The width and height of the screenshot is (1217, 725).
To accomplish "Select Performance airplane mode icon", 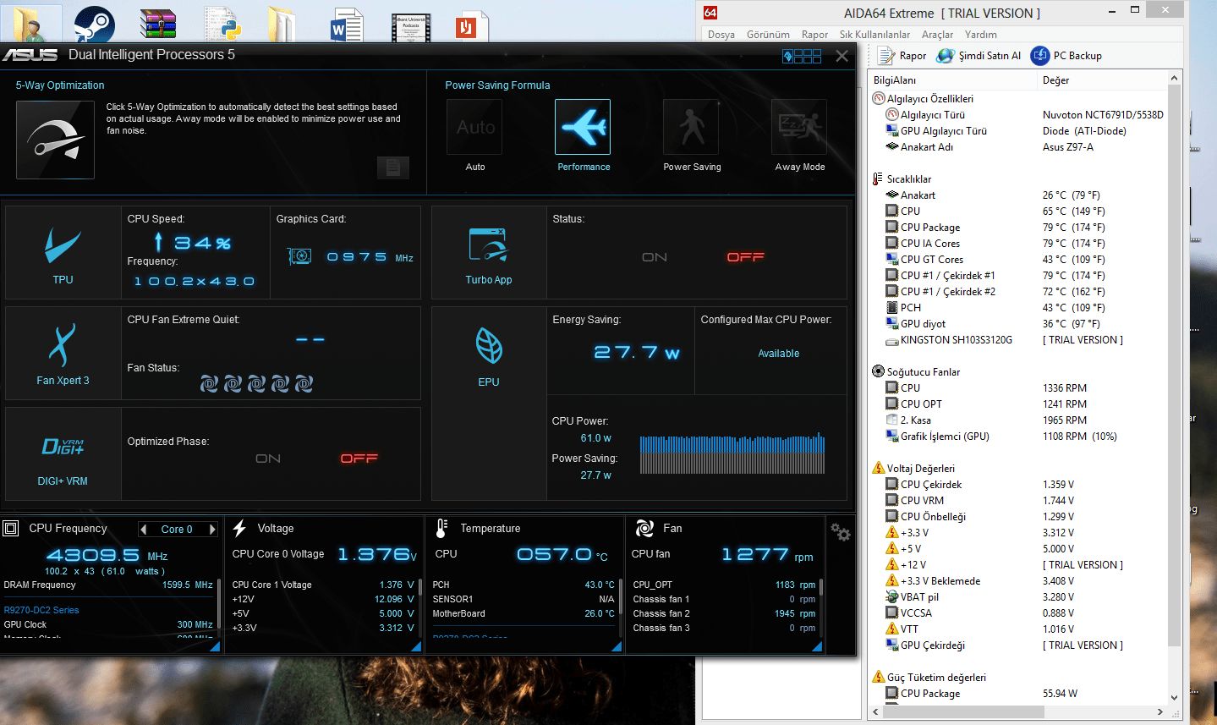I will click(x=583, y=127).
